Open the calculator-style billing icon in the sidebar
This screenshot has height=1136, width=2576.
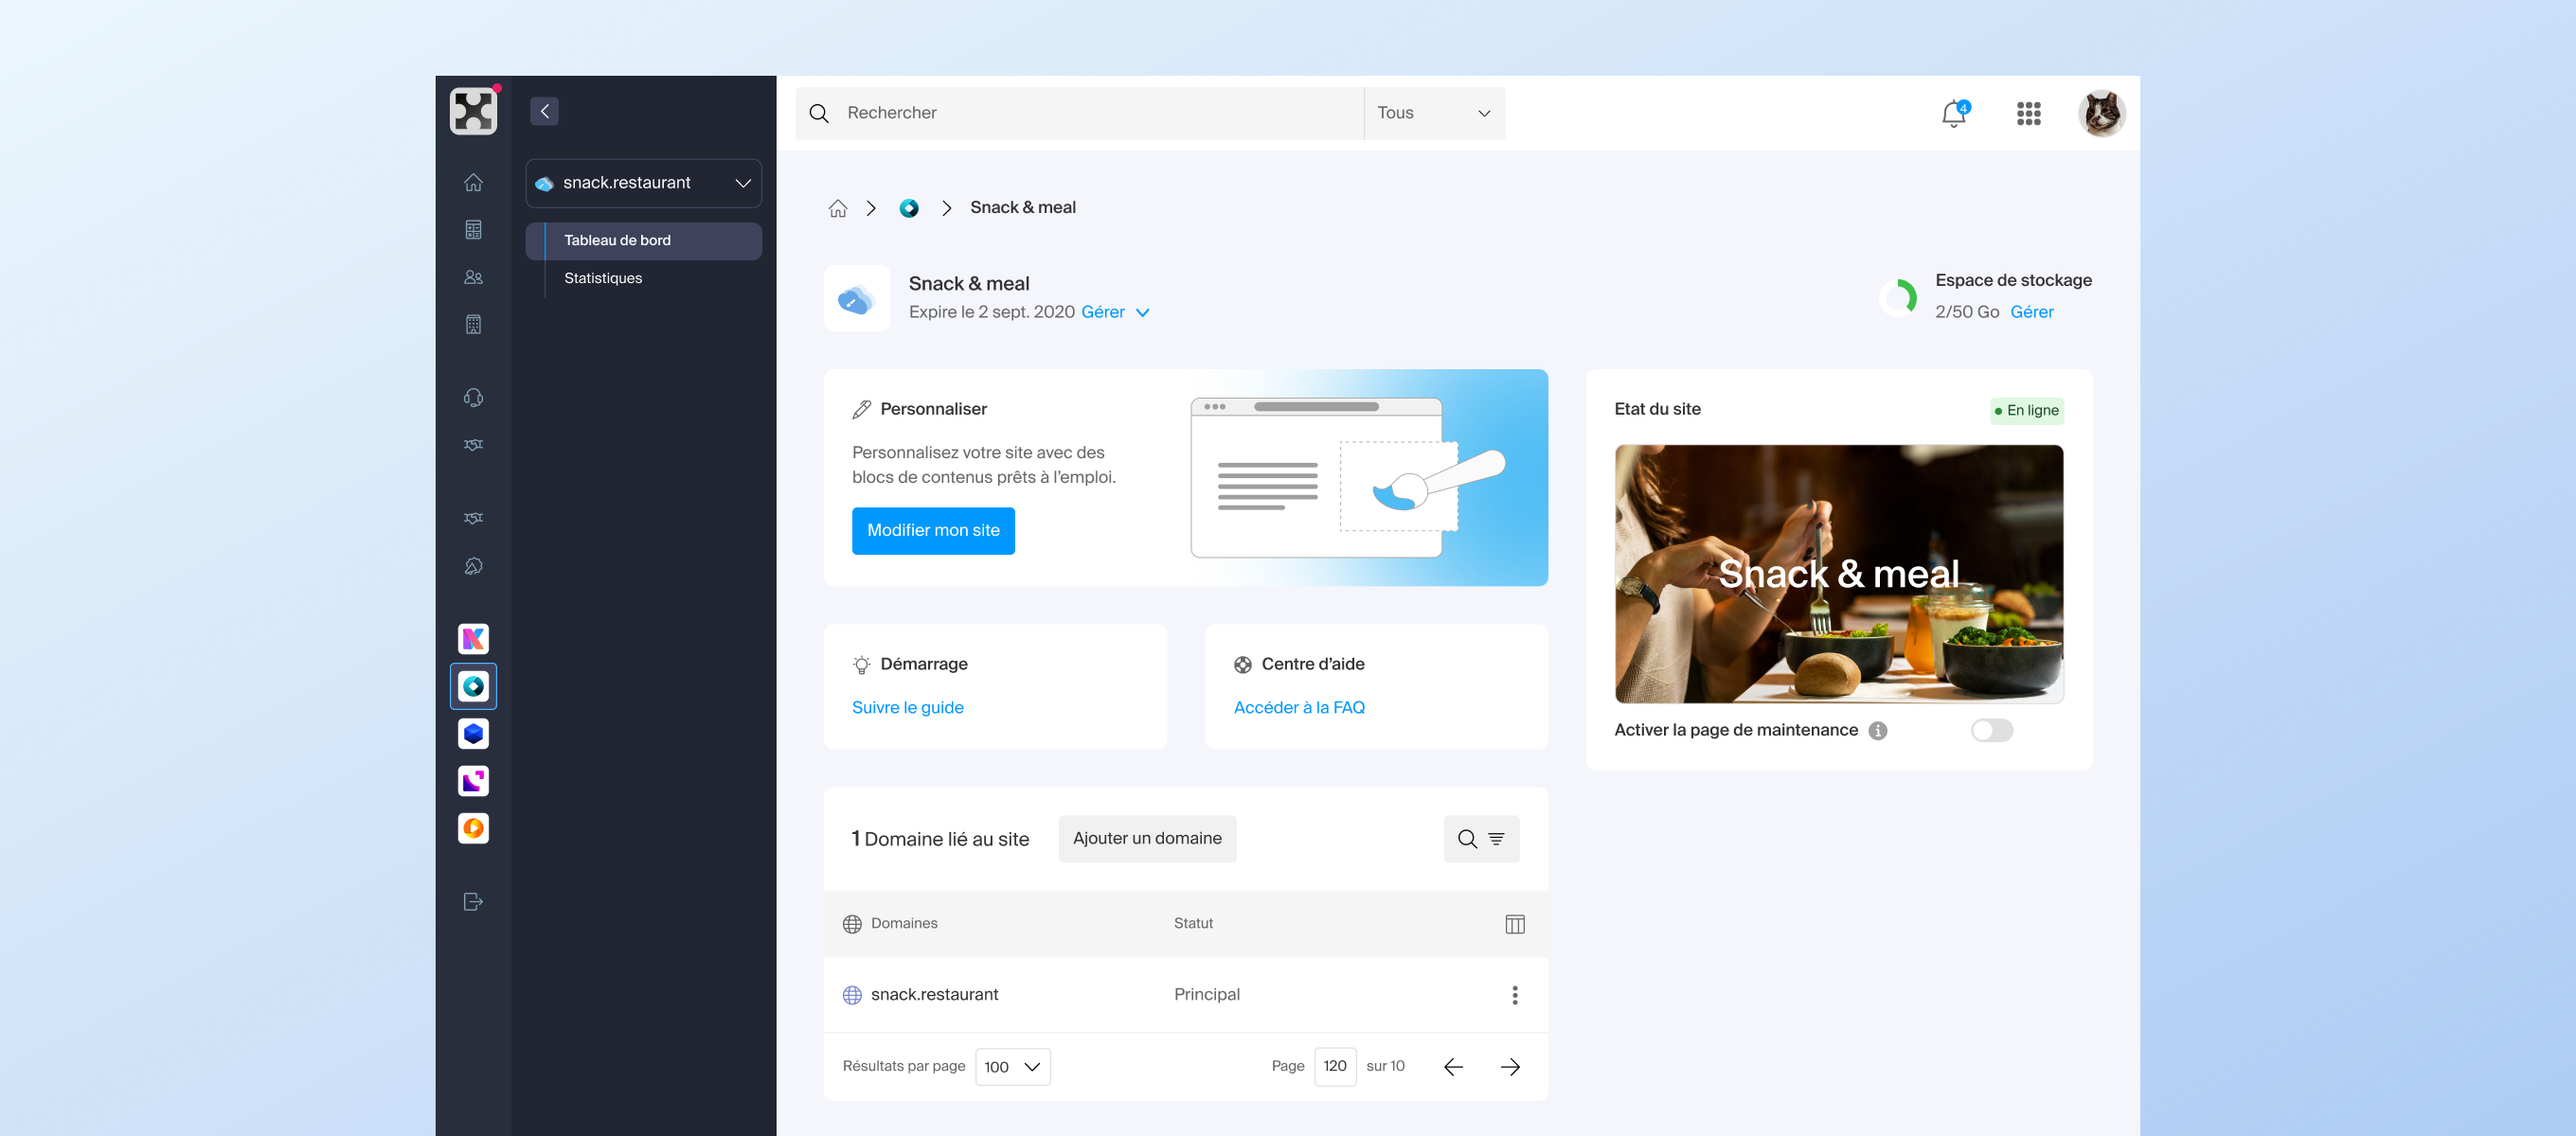(x=473, y=230)
